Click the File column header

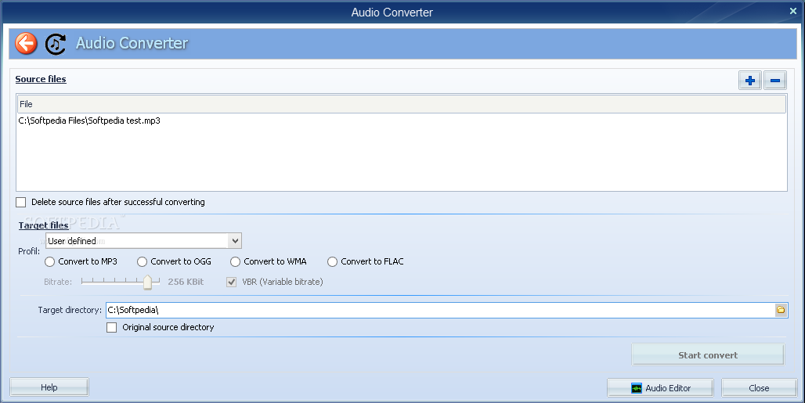(402, 104)
